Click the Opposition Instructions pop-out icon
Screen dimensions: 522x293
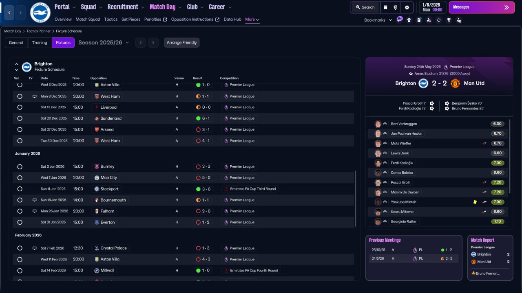pyautogui.click(x=217, y=20)
